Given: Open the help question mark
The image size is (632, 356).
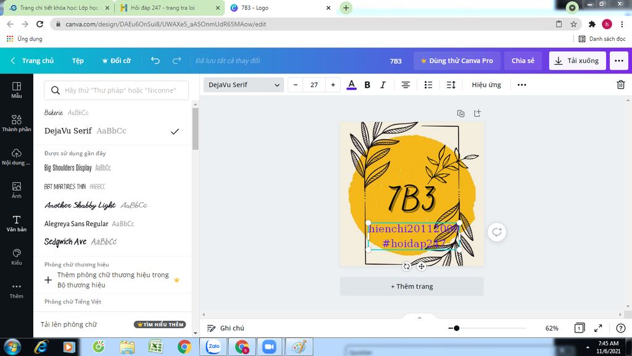Looking at the screenshot, I should coord(621,328).
